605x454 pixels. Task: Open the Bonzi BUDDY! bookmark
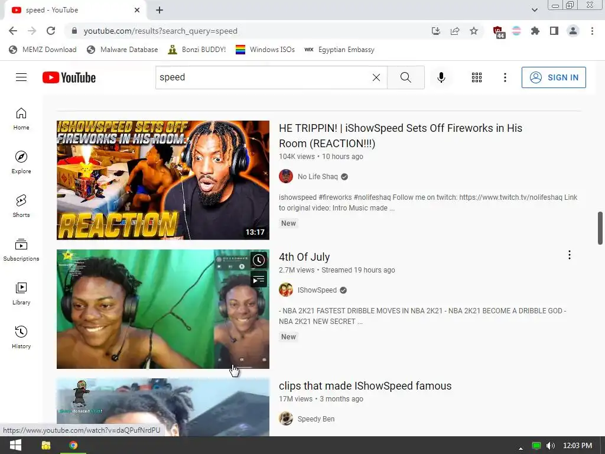(x=197, y=50)
